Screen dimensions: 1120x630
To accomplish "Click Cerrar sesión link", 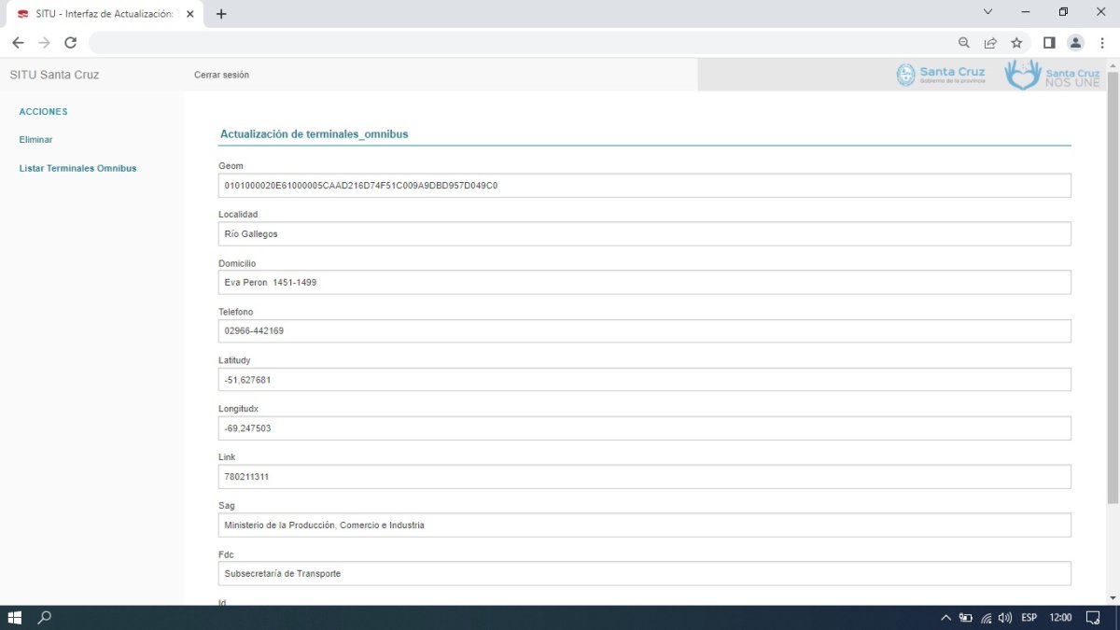I will 221,75.
